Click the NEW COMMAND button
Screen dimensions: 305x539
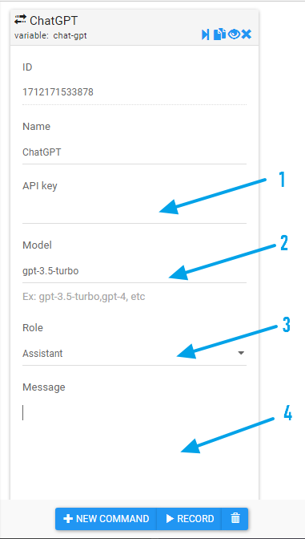point(106,519)
